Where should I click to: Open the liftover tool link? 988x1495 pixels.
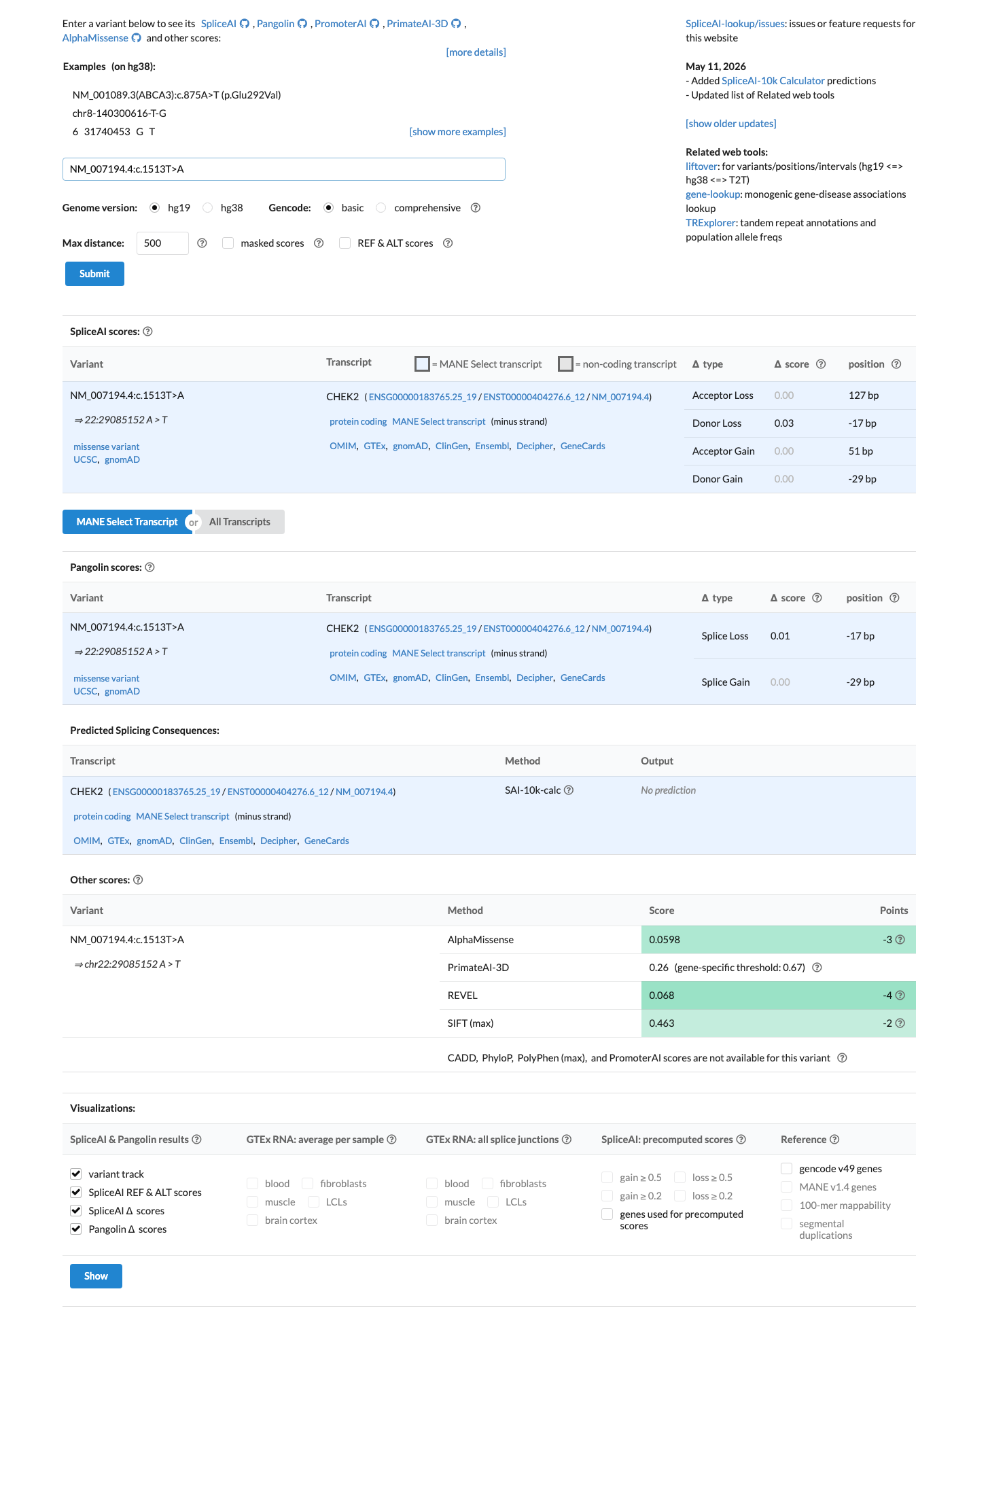click(x=701, y=166)
